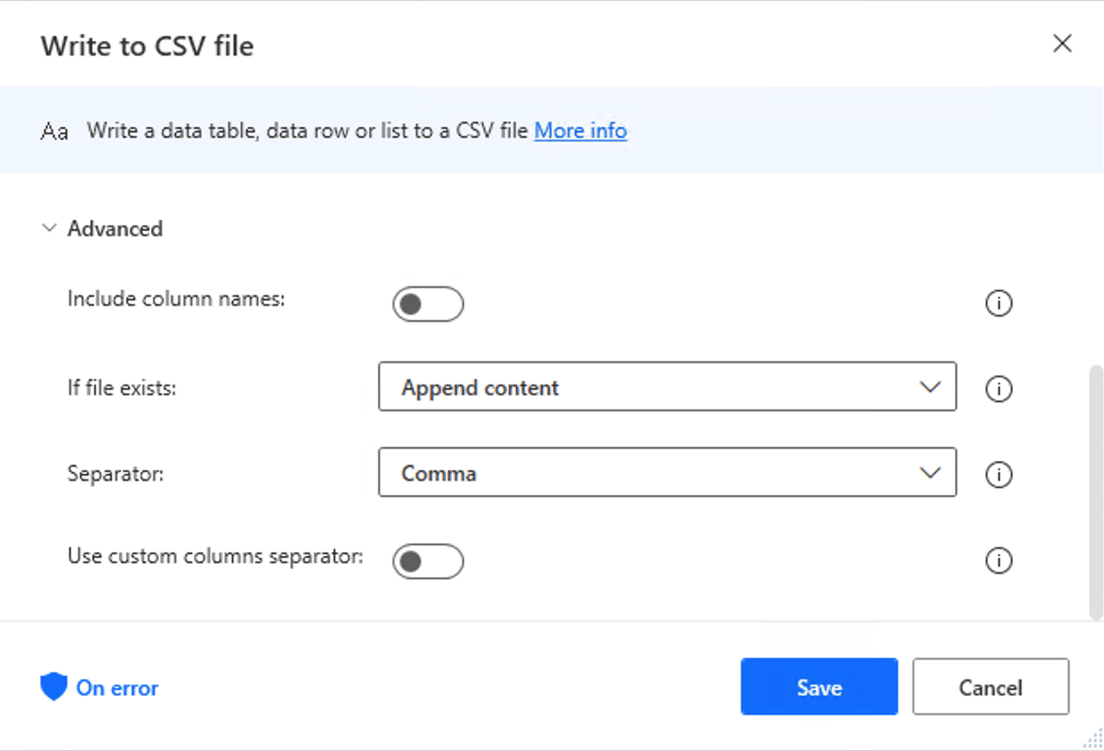Screen dimensions: 1104x751
Task: Close the Write to CSV file dialog
Action: pos(1063,44)
